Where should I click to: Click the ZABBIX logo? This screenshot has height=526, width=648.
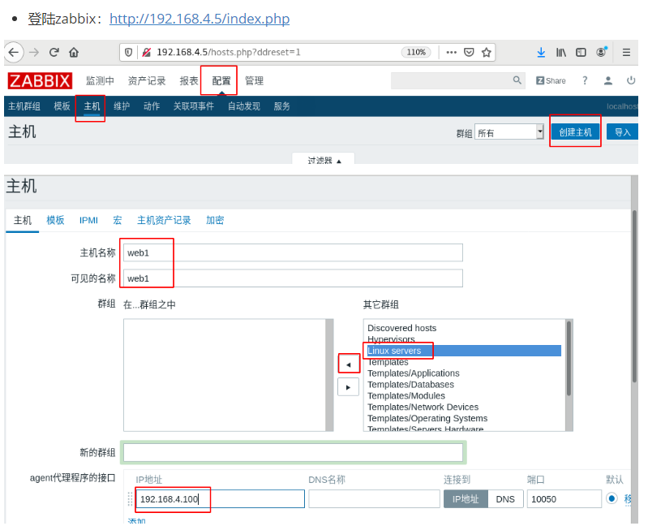click(x=40, y=80)
